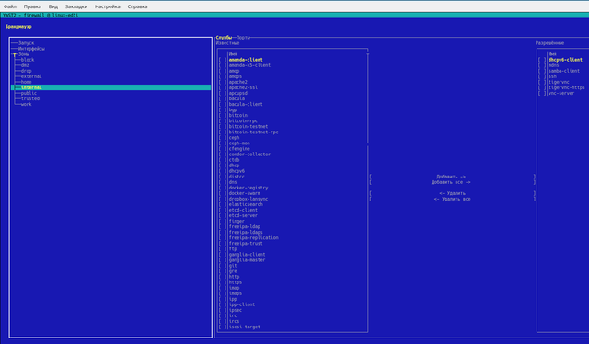Select tigervnc in allowed list
This screenshot has width=589, height=344.
(x=559, y=82)
